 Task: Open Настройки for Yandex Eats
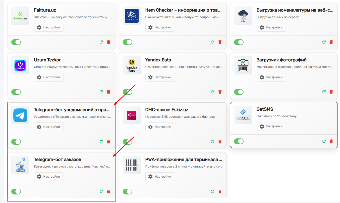pos(160,77)
